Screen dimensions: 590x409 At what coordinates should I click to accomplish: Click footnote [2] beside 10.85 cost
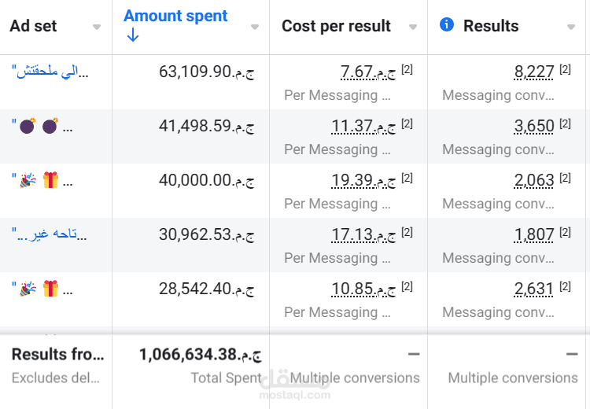coord(407,287)
